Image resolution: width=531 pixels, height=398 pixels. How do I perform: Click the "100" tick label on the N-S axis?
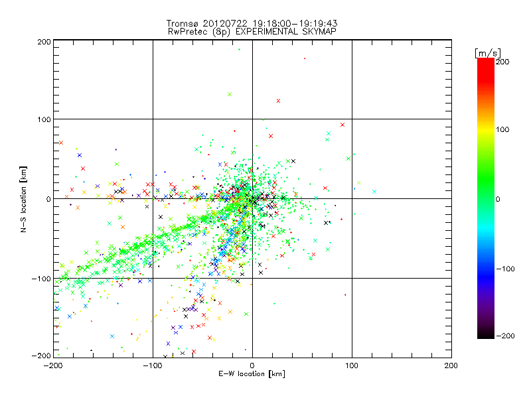pyautogui.click(x=44, y=119)
